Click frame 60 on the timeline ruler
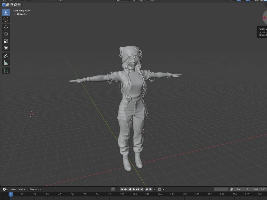 72,194
